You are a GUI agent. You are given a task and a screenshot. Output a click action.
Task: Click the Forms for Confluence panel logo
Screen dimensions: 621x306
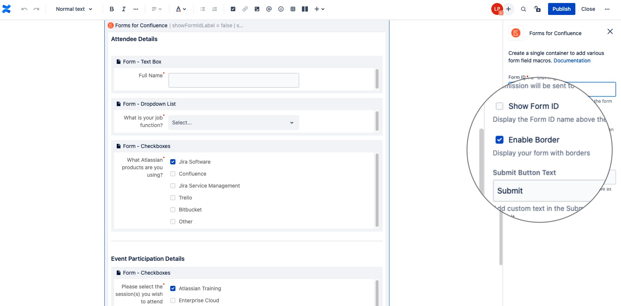[x=516, y=33]
